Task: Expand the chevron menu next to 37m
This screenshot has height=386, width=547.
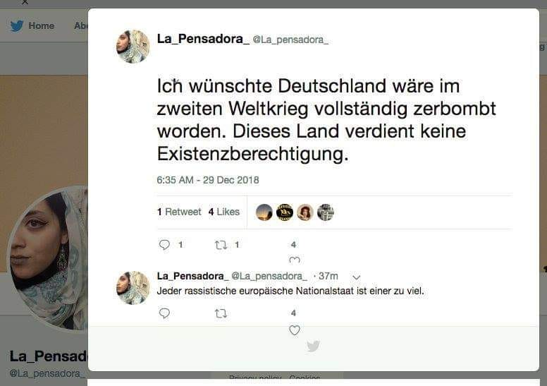Action: (x=356, y=277)
